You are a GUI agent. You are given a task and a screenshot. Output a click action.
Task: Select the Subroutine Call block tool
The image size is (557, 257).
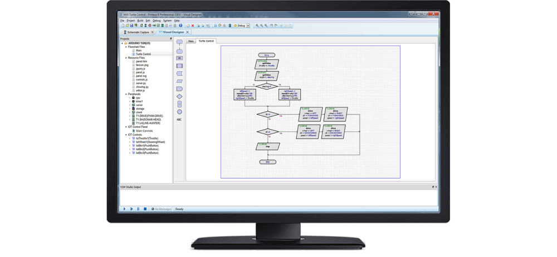tap(179, 66)
